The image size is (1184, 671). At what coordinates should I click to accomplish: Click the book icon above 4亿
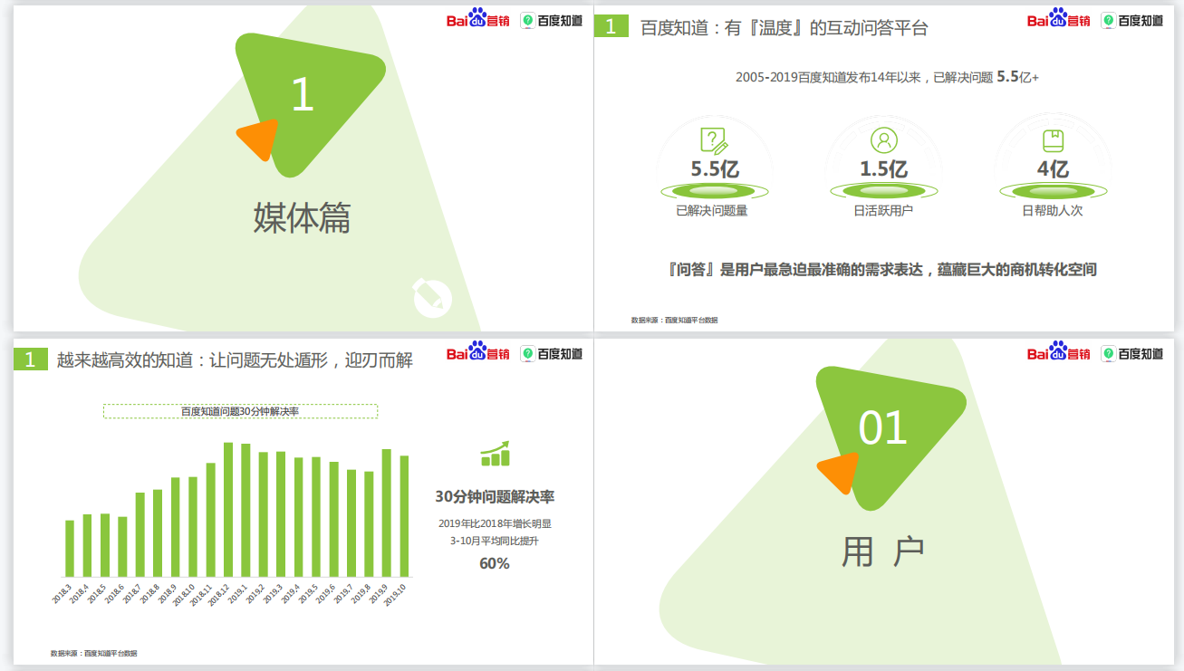pos(1053,140)
